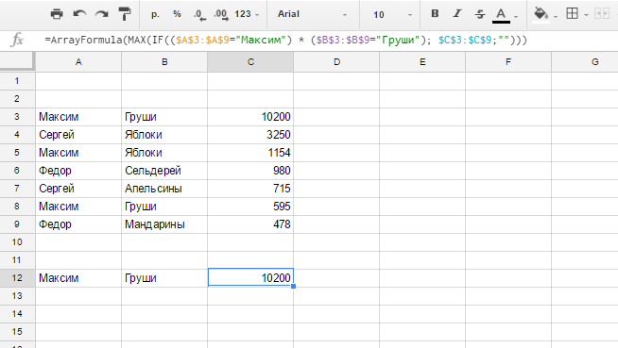This screenshot has width=618, height=348.
Task: Click cell with Апельсины
Action: (164, 189)
